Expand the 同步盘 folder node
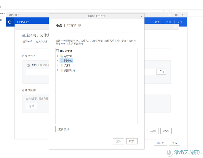Screen dimensions: 203x158 coord(58,61)
